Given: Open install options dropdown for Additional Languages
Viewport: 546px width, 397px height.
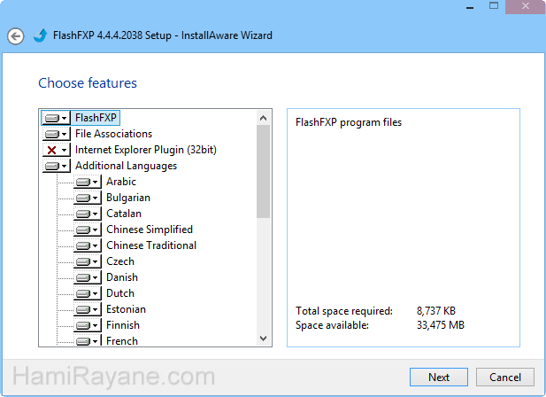Looking at the screenshot, I should [x=56, y=166].
